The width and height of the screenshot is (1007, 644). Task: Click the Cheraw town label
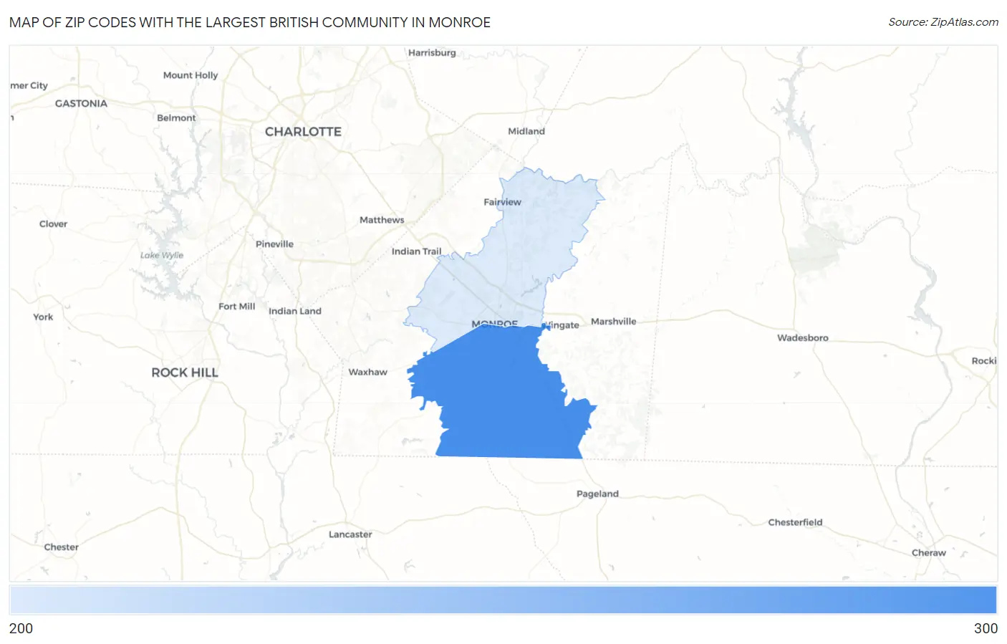click(x=929, y=552)
